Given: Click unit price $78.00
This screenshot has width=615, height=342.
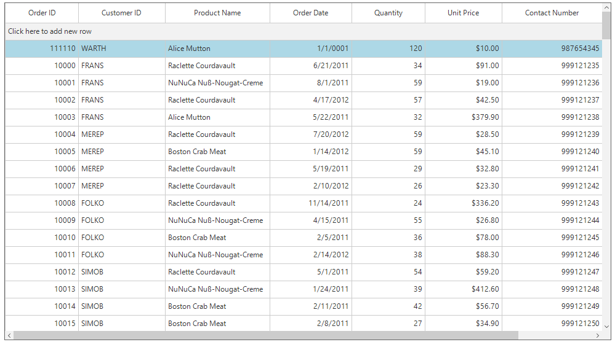Looking at the screenshot, I should point(463,238).
